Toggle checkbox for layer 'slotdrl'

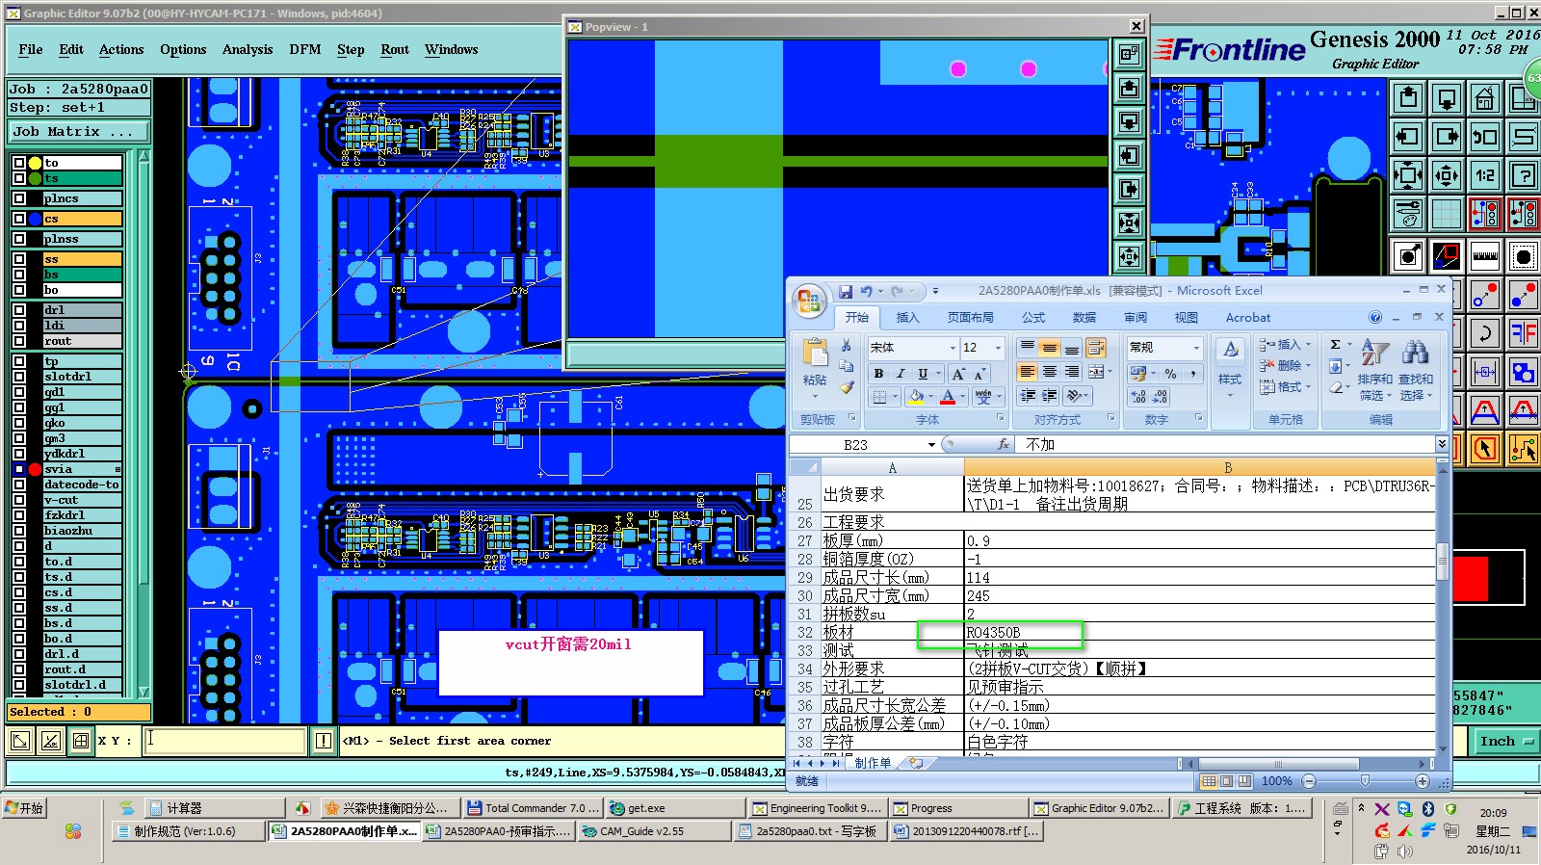tap(18, 377)
